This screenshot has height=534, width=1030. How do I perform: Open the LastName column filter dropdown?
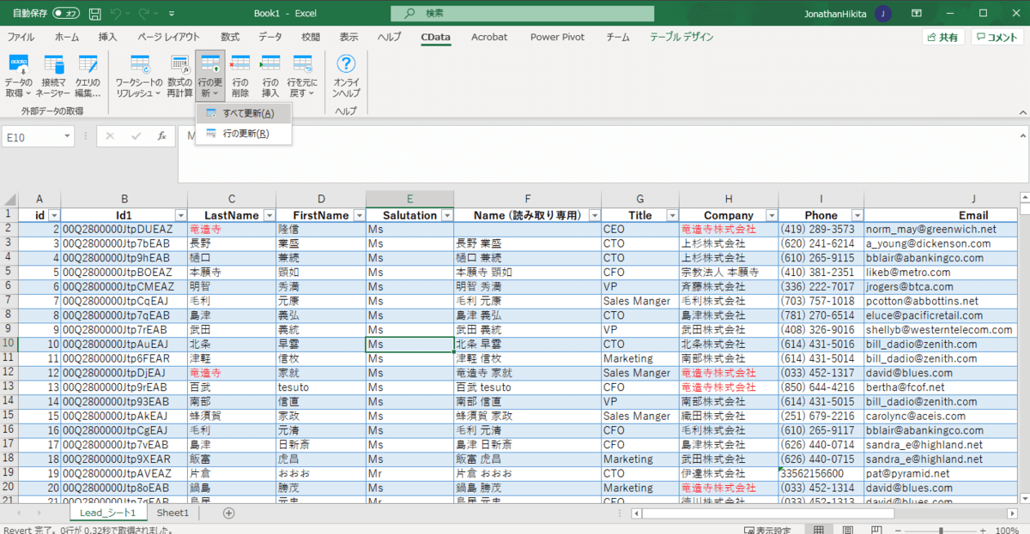(268, 216)
